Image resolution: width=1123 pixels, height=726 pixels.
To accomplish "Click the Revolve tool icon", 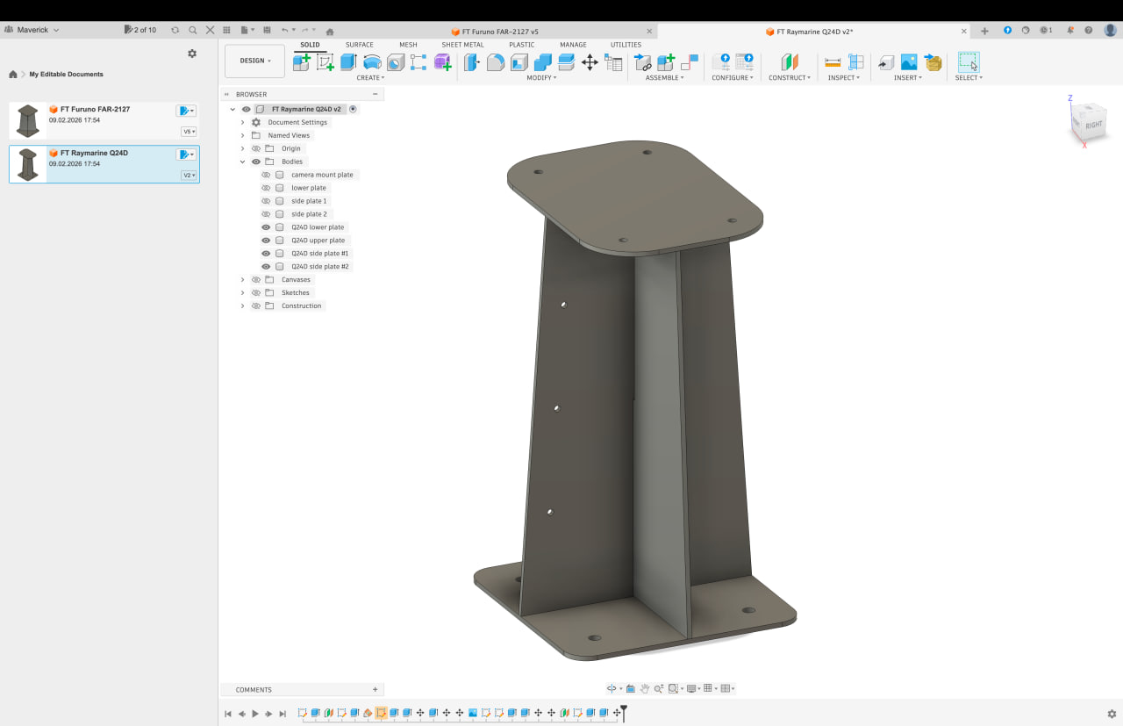I will tap(372, 62).
